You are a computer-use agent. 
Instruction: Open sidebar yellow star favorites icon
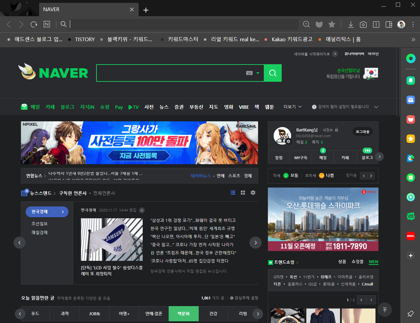(x=411, y=139)
